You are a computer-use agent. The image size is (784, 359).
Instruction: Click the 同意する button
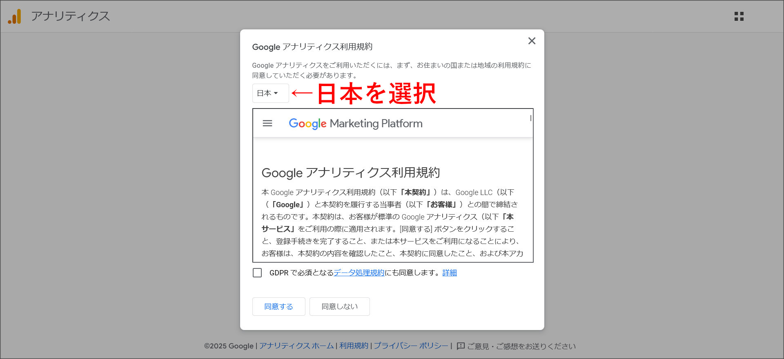tap(278, 306)
